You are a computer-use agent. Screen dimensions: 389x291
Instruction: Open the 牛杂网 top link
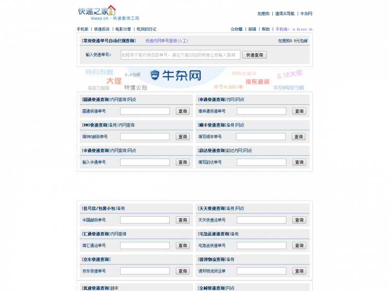coord(306,14)
